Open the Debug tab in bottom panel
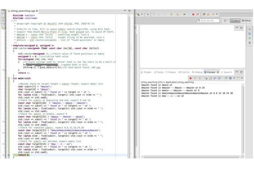Viewport: 254px width, 180px height. click(x=197, y=72)
